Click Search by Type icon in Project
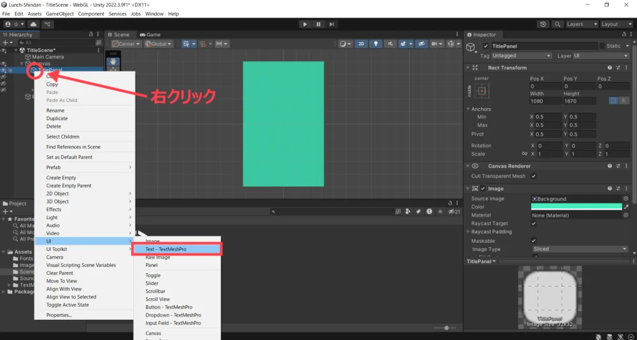Image resolution: width=637 pixels, height=340 pixels. tap(408, 212)
